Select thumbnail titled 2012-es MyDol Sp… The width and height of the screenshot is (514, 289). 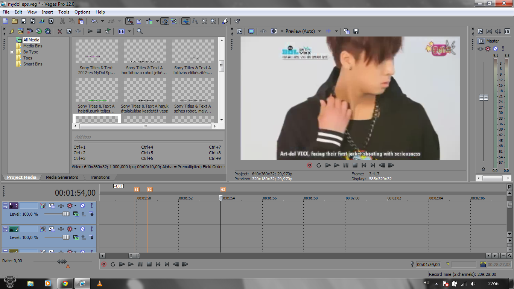point(97,58)
